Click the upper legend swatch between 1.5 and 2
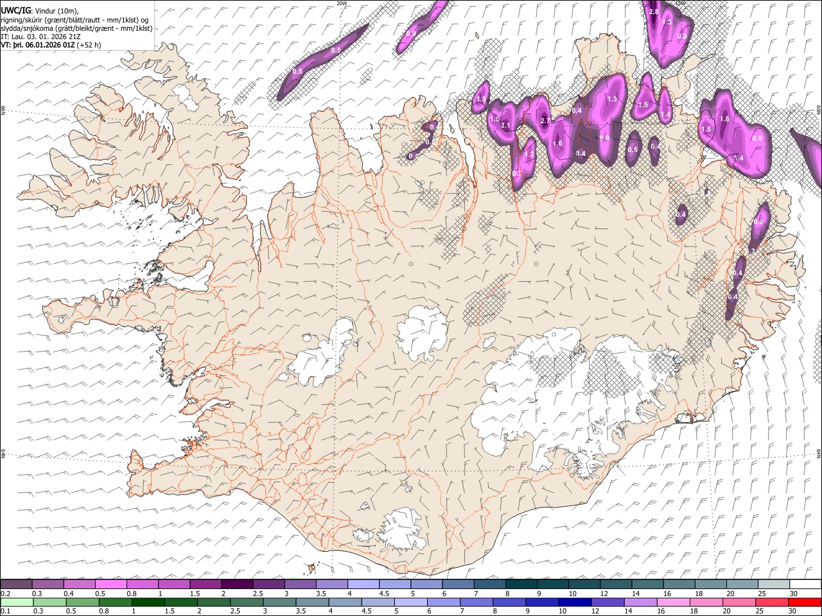822x616 pixels. [205, 584]
